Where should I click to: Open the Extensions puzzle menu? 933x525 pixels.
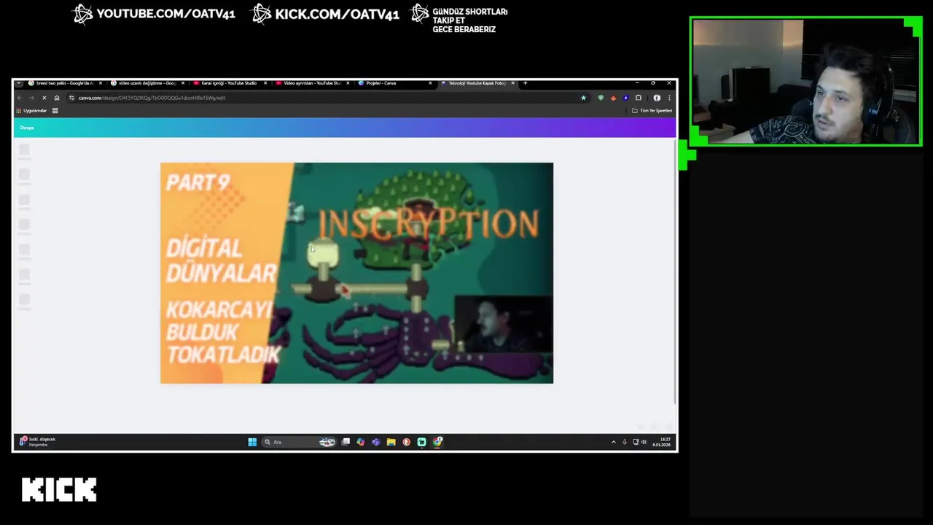(639, 98)
